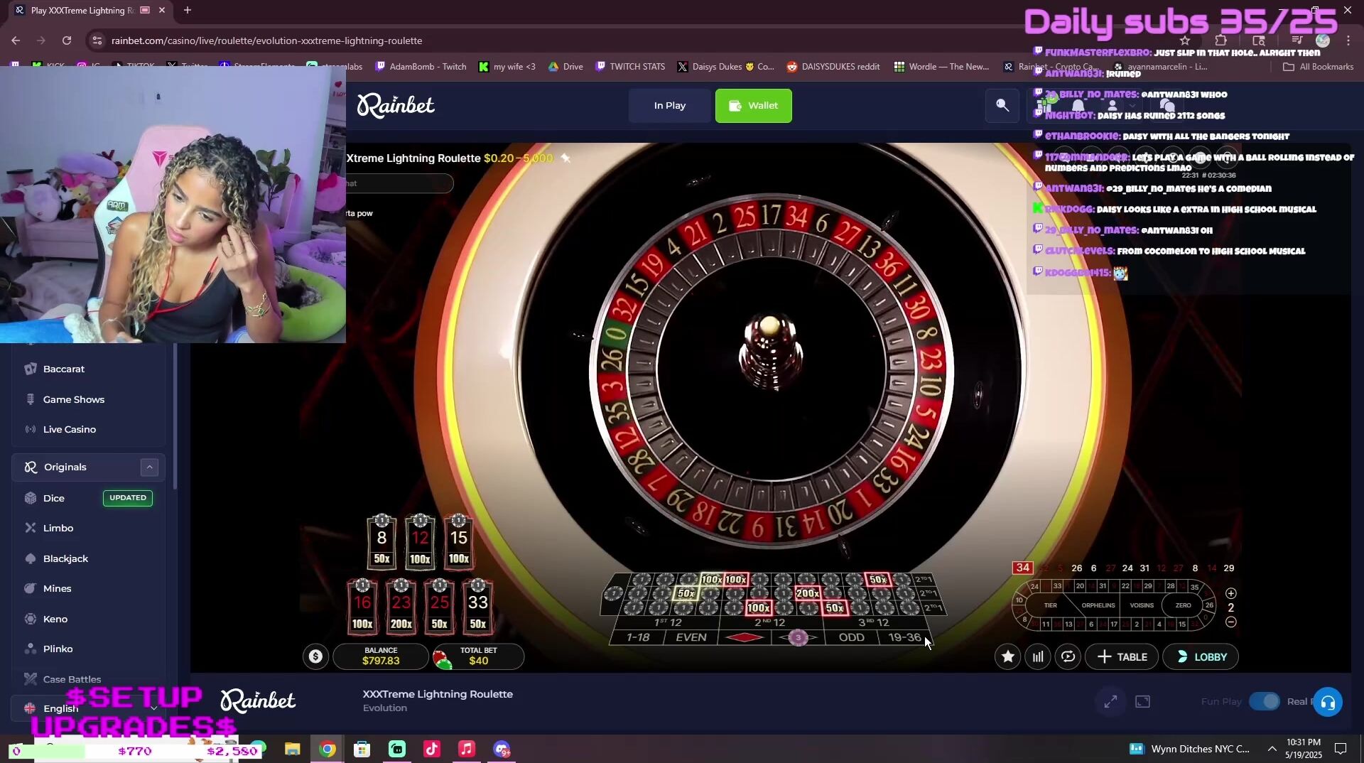Click the Rainbet logo in header
This screenshot has height=763, width=1364.
(x=396, y=106)
